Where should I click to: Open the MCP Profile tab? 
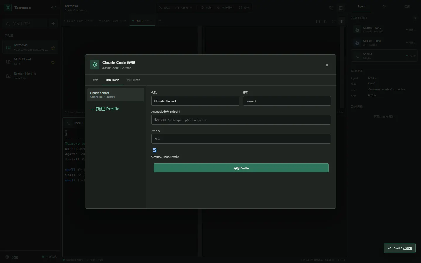pos(134,80)
